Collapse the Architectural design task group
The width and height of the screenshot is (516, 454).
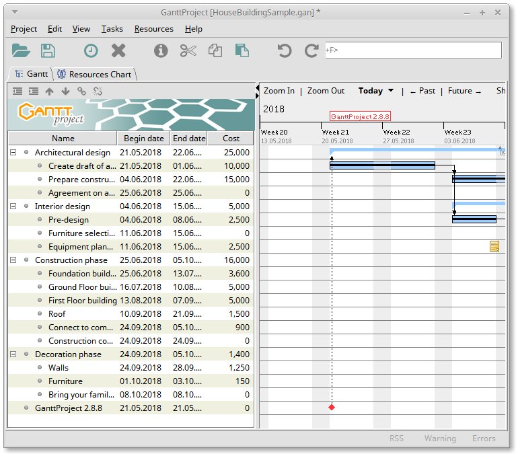coord(13,152)
